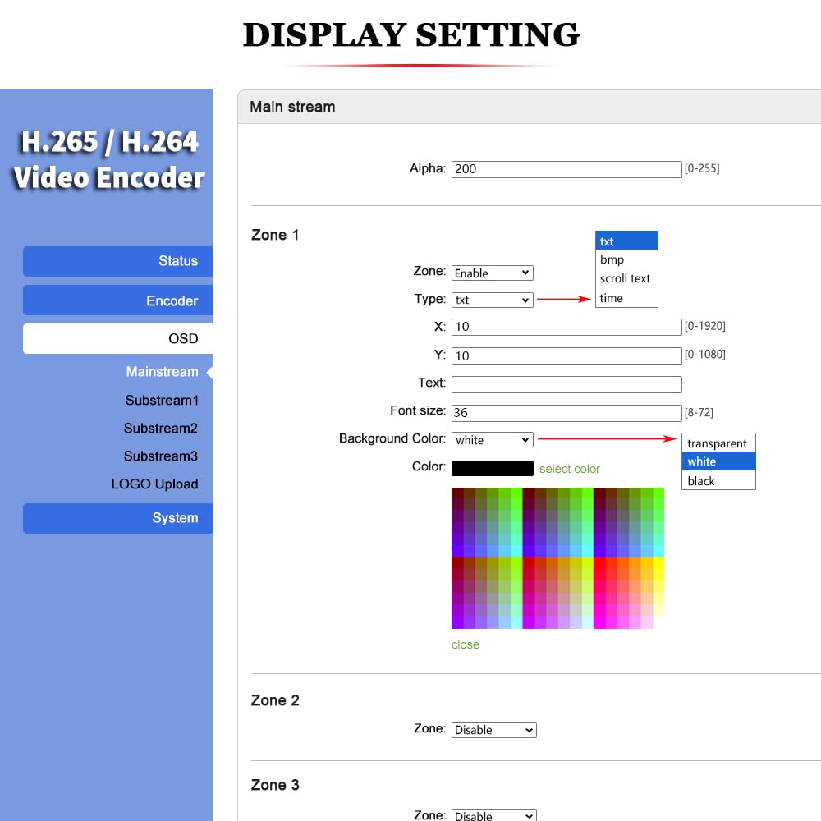Open the Encoder settings page
This screenshot has width=821, height=821.
pos(172,300)
